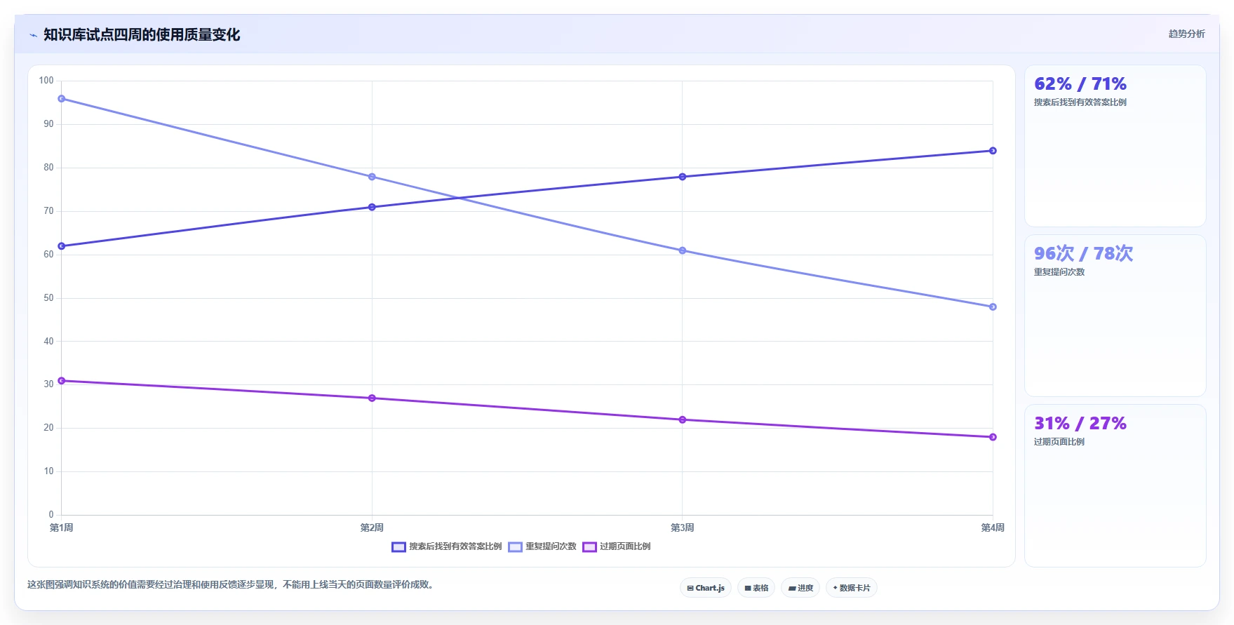Viewport: 1234px width, 625px height.
Task: Select the 第2周 point on 过期页面比例 line
Action: [x=372, y=398]
